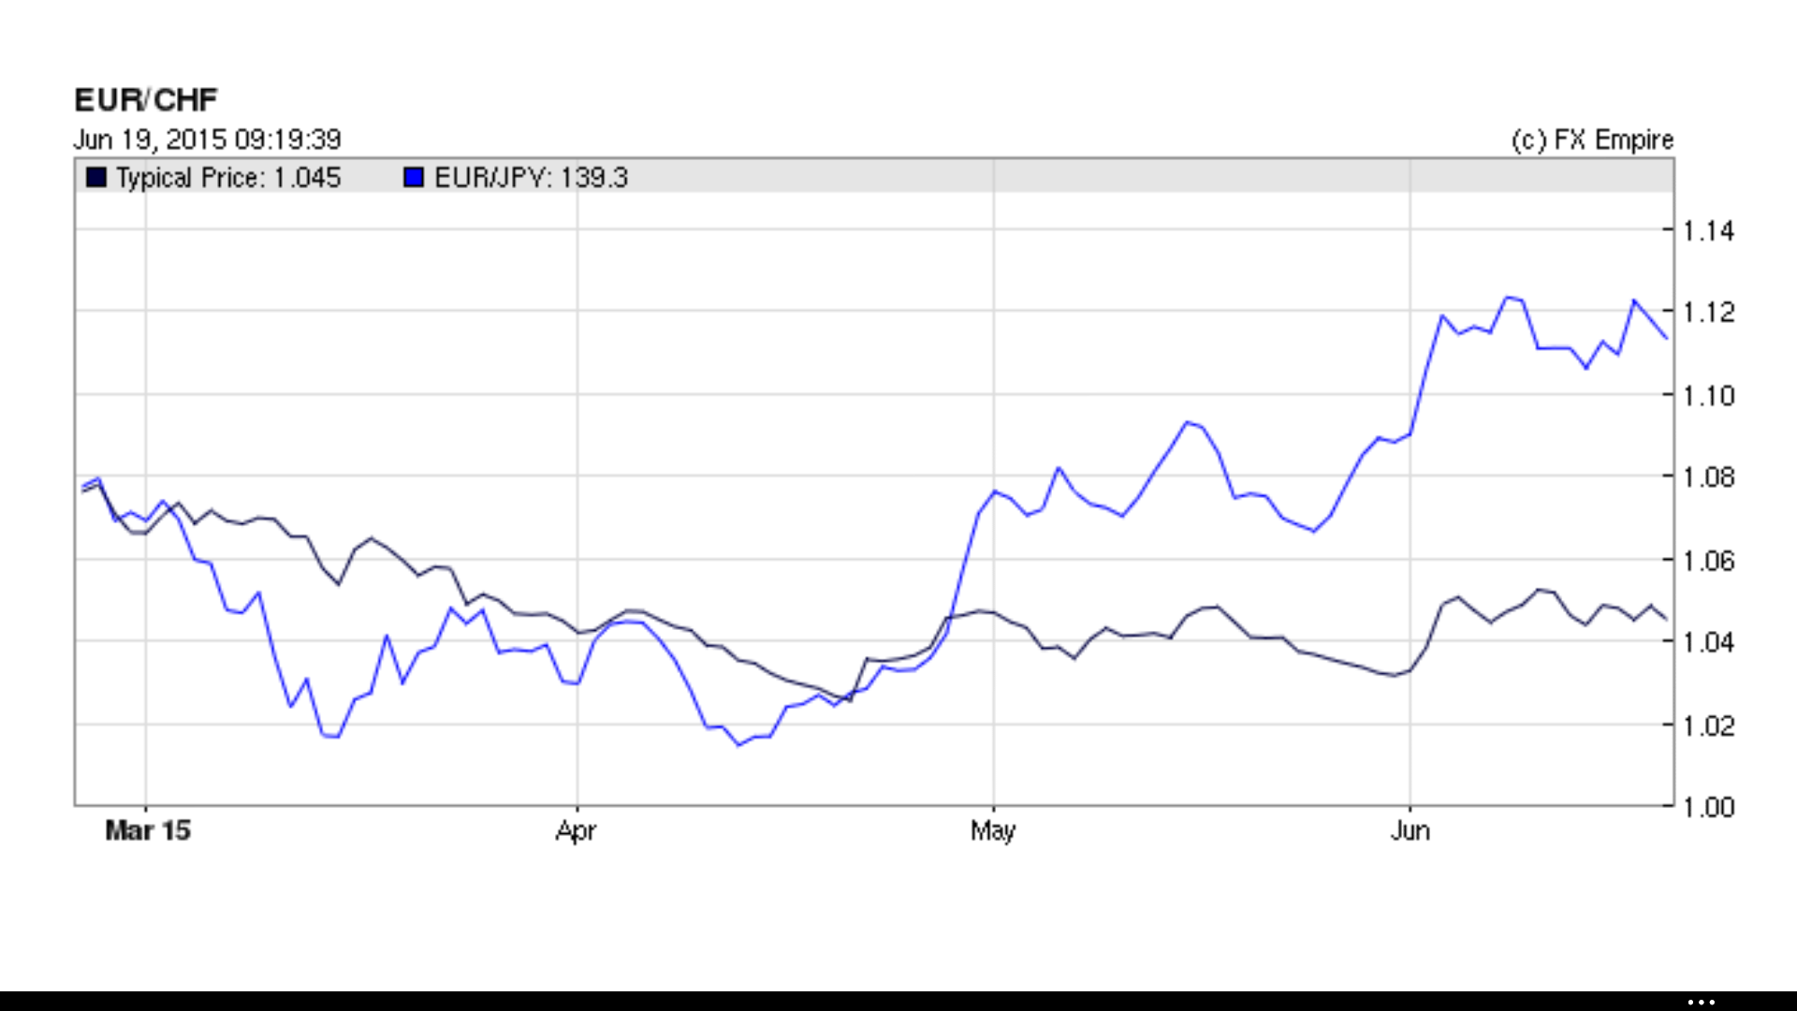Click the Apr x-axis label
1797x1011 pixels.
coord(576,830)
